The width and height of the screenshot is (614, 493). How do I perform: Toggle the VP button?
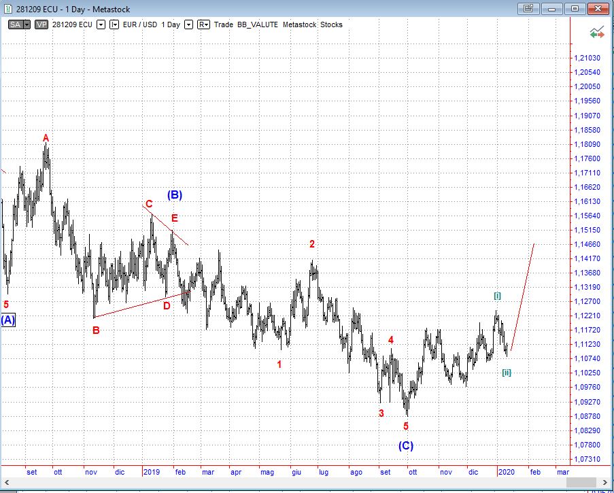coord(41,24)
